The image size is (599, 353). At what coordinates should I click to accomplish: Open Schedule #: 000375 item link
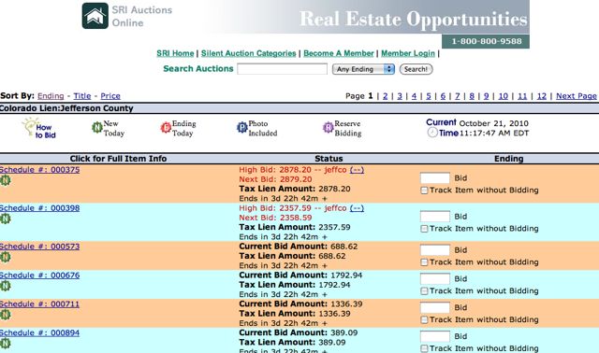click(x=39, y=170)
